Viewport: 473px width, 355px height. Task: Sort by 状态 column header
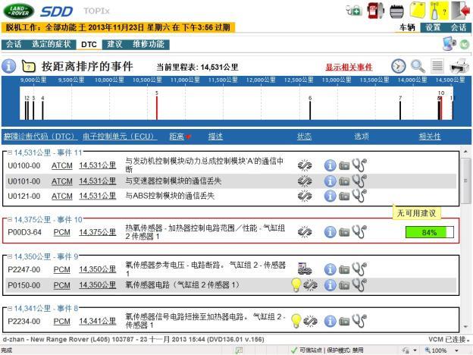pyautogui.click(x=305, y=137)
